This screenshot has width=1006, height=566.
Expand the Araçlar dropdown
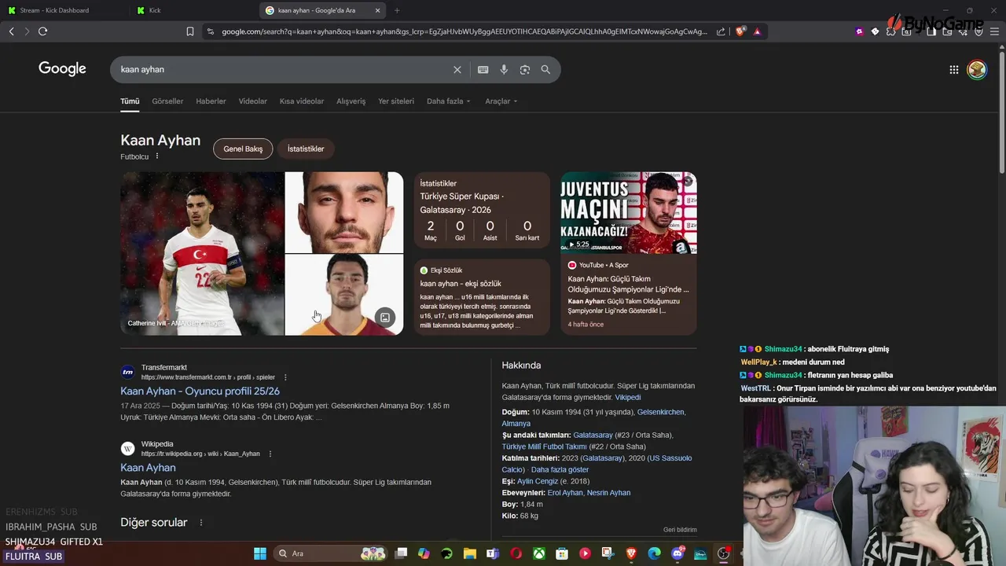coord(501,101)
